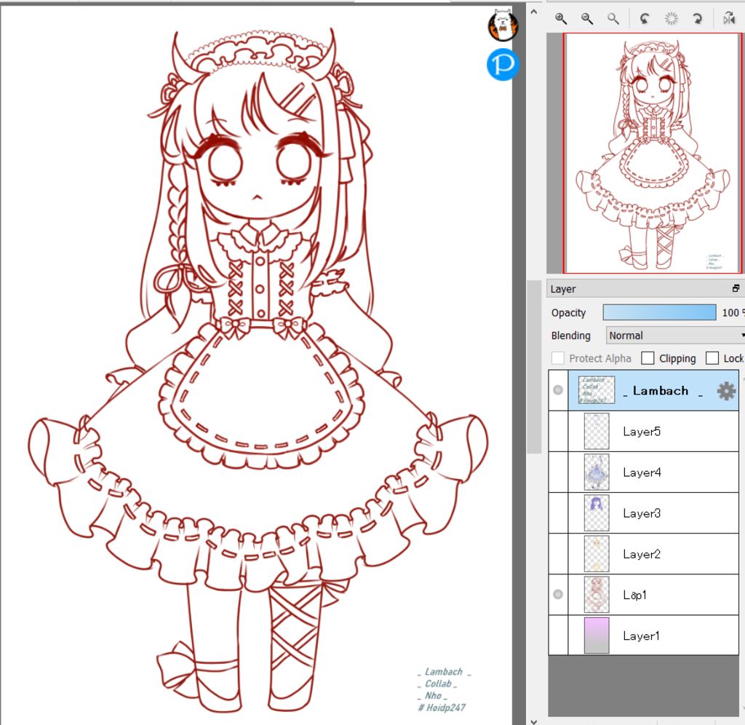Viewport: 745px width, 725px height.
Task: Enable the Protect Alpha checkbox
Action: pyautogui.click(x=558, y=358)
